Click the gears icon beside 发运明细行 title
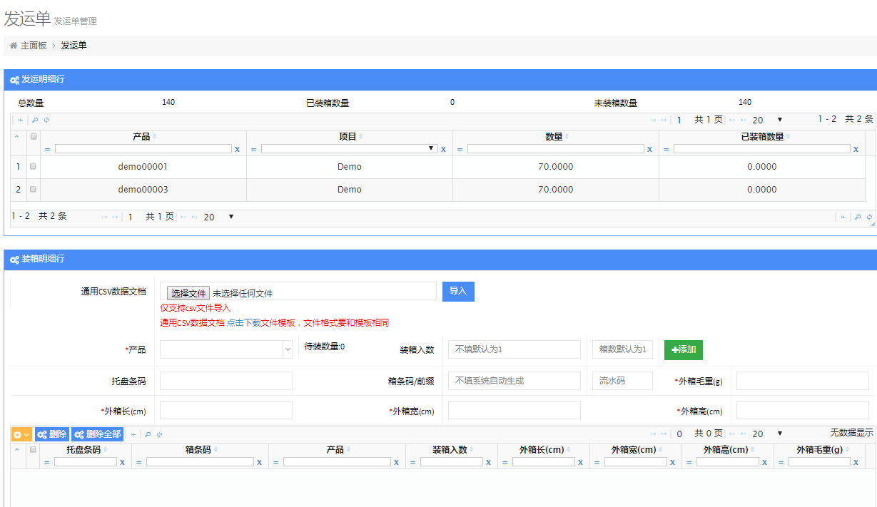 coord(14,80)
